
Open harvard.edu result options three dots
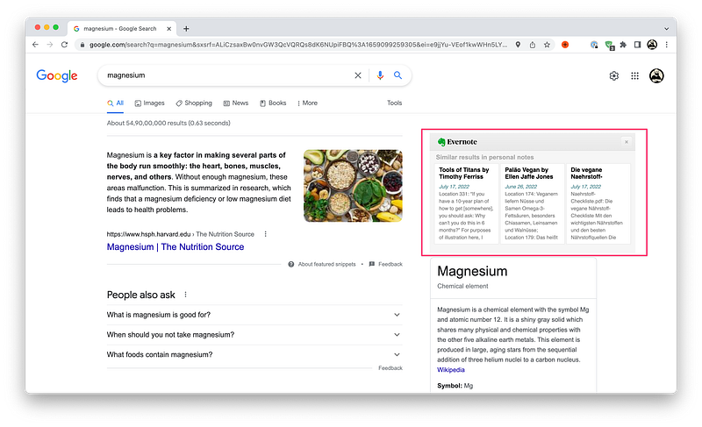tap(266, 234)
